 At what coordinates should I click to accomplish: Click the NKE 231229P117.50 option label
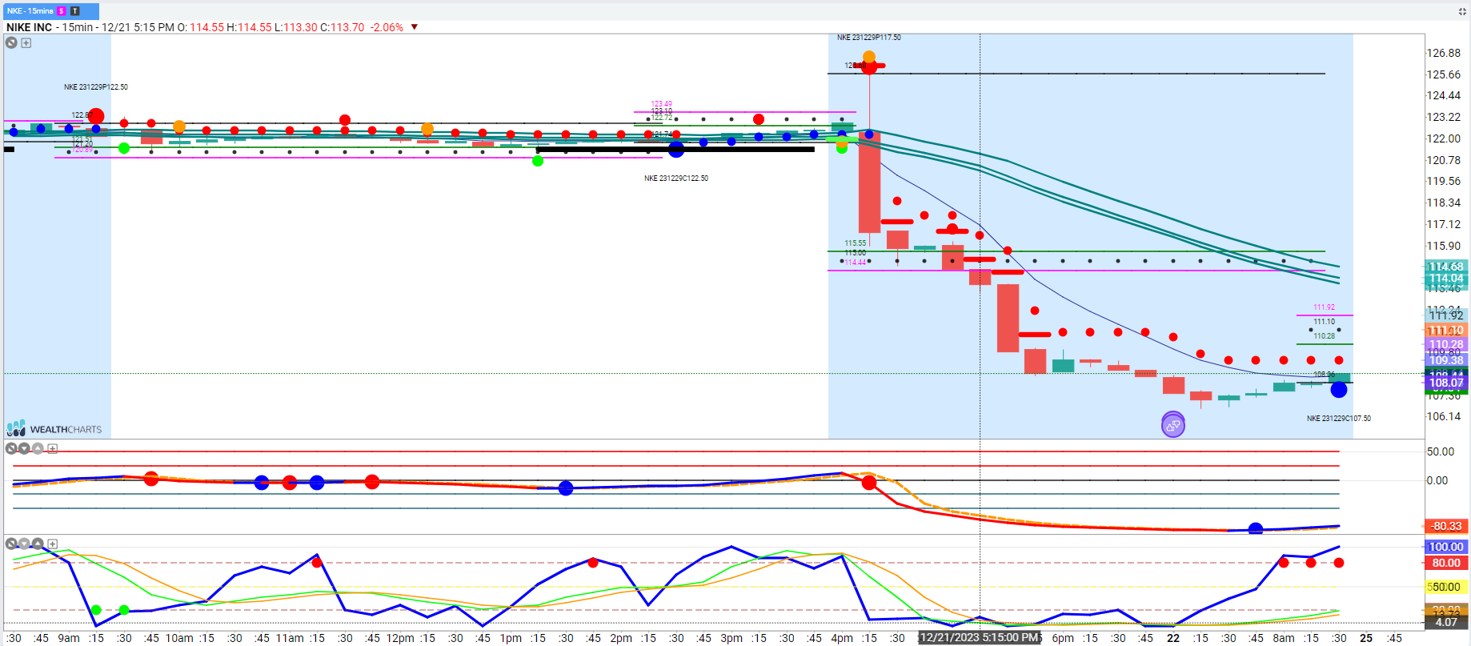pyautogui.click(x=869, y=38)
